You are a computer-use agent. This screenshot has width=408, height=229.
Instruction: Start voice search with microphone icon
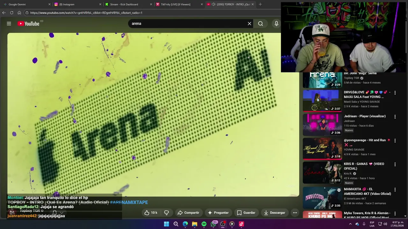[276, 24]
